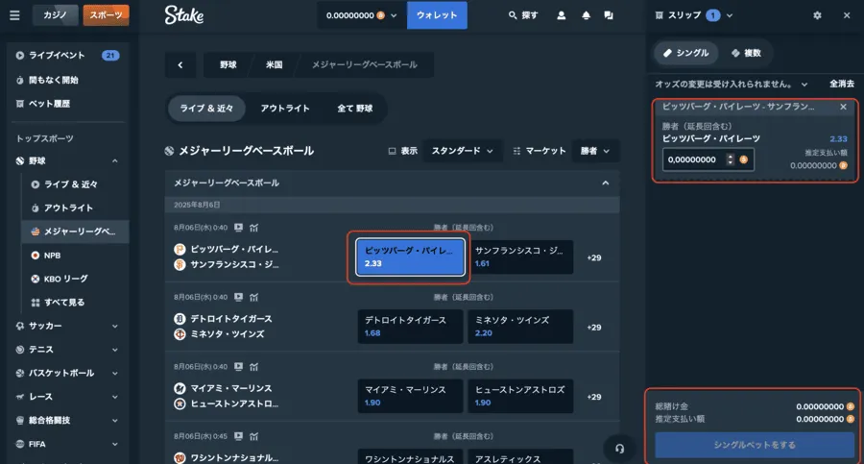
Task: Select マイアミ・マーリンズ odds 1.90
Action: pos(411,396)
